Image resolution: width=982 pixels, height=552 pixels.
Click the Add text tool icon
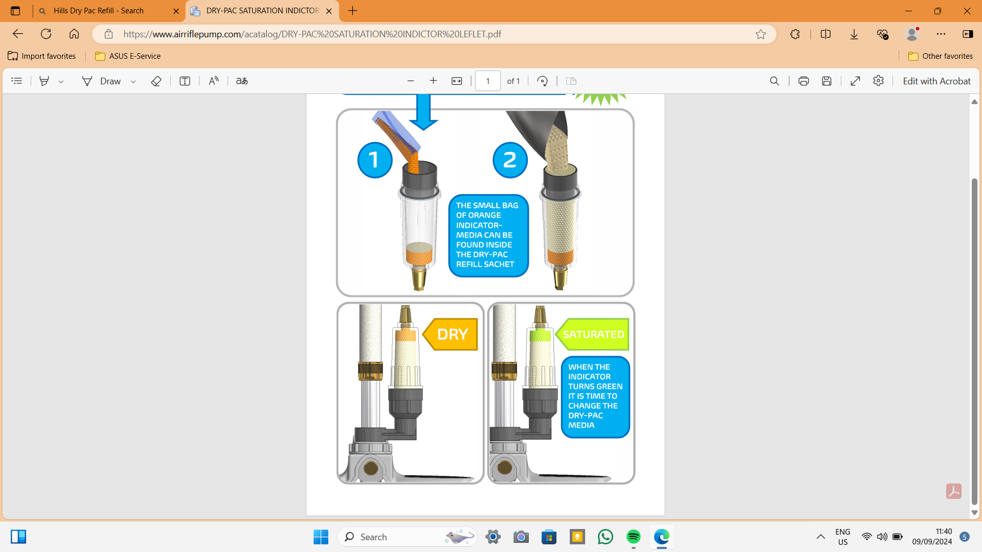coord(185,81)
